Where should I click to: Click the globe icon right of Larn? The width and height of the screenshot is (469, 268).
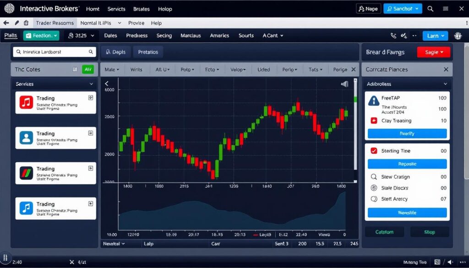click(458, 36)
